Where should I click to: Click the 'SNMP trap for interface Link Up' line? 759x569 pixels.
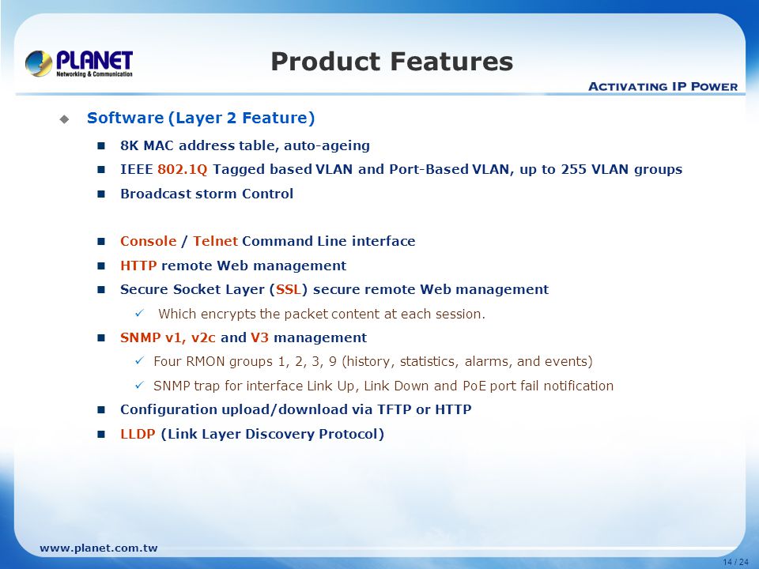click(x=383, y=386)
